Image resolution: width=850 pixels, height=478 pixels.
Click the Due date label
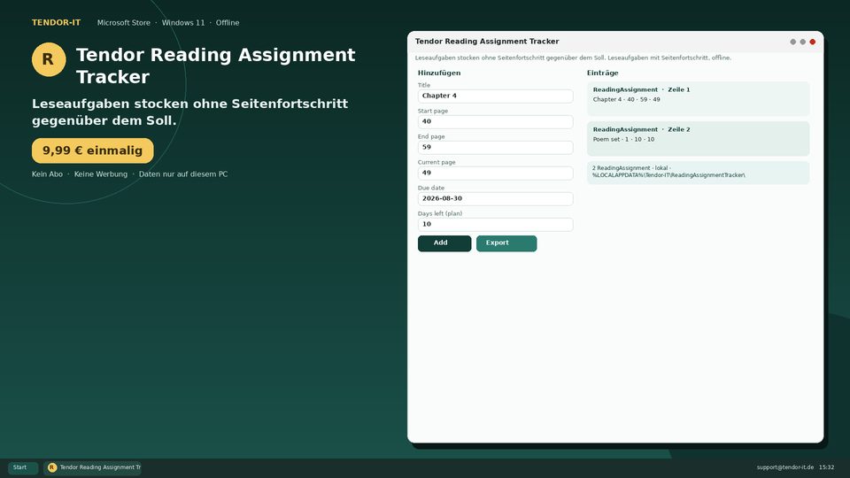[x=431, y=188]
